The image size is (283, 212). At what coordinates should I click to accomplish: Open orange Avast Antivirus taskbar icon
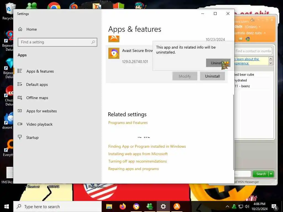click(x=177, y=206)
